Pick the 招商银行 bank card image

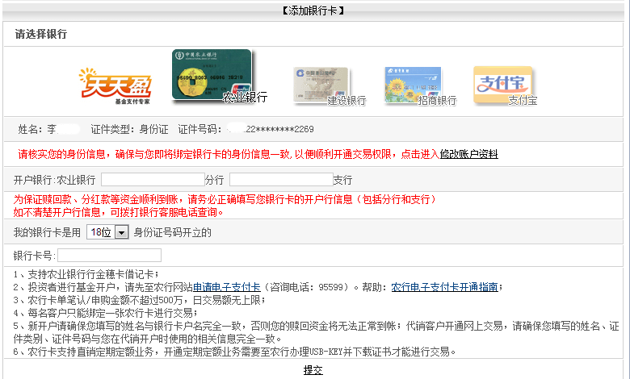coord(411,84)
